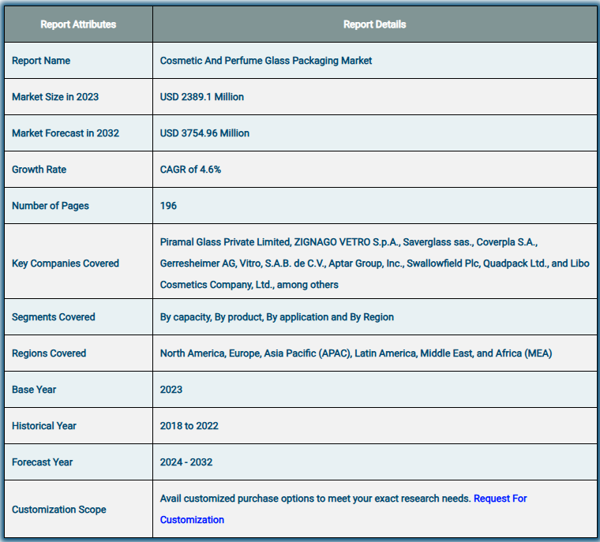Select the 2024 - 2032 value
The height and width of the screenshot is (542, 600).
186,462
